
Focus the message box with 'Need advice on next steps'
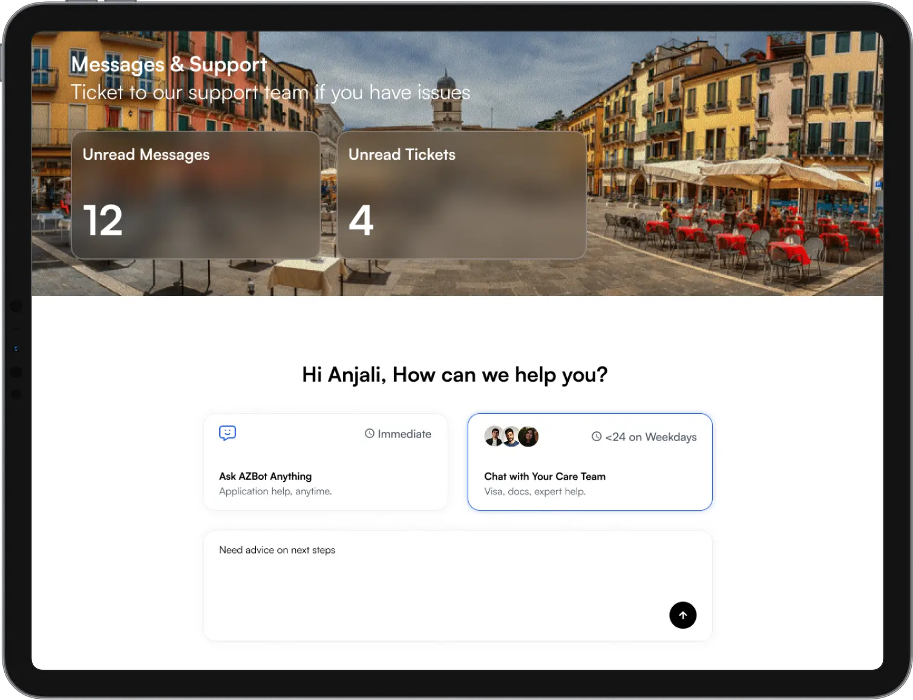457,586
